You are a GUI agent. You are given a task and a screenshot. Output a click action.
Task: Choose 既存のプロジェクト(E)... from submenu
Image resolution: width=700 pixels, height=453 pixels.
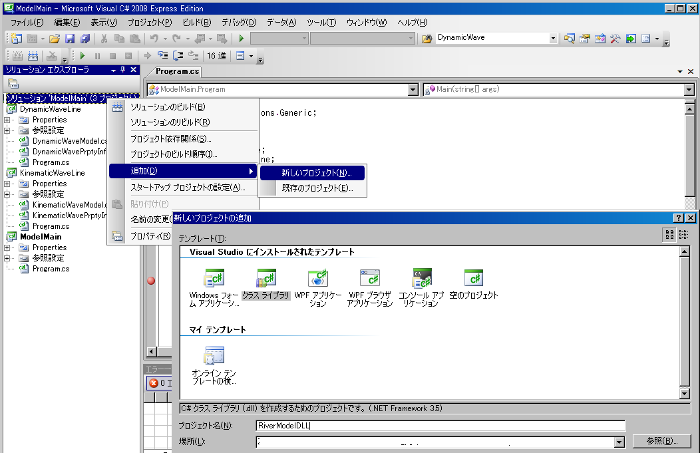click(x=317, y=188)
